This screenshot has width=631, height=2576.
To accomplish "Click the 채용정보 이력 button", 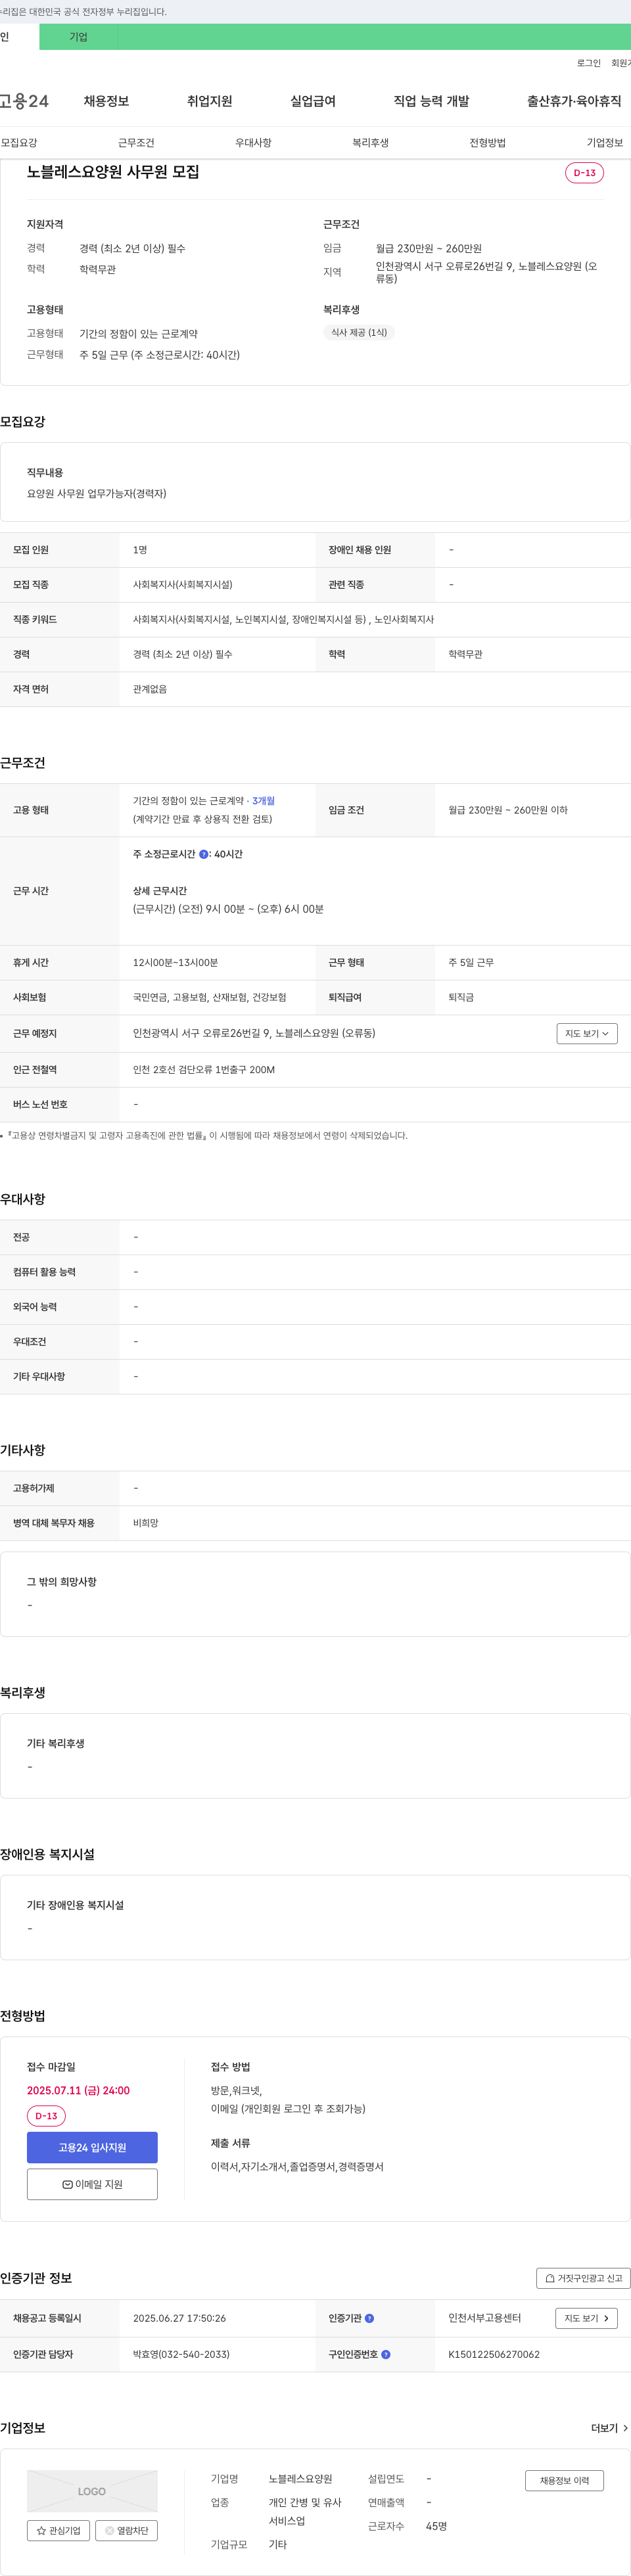I will tap(564, 2480).
